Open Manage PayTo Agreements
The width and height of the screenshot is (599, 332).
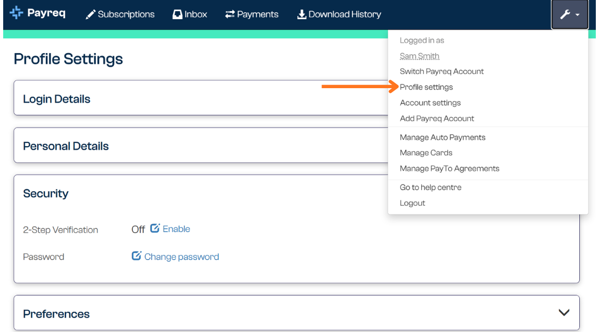tap(449, 168)
